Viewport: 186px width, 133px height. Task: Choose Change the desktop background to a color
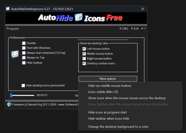click(130, 127)
